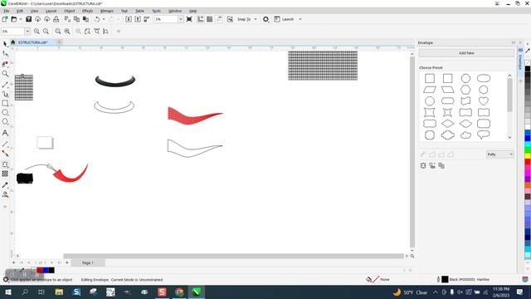Select the Envelope tool in toolbox
The image size is (531, 299).
click(5, 164)
